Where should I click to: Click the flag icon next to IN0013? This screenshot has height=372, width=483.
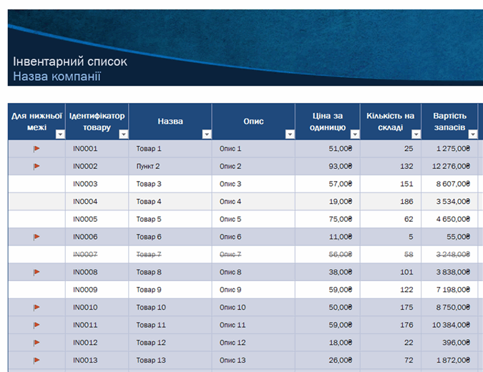(x=36, y=360)
